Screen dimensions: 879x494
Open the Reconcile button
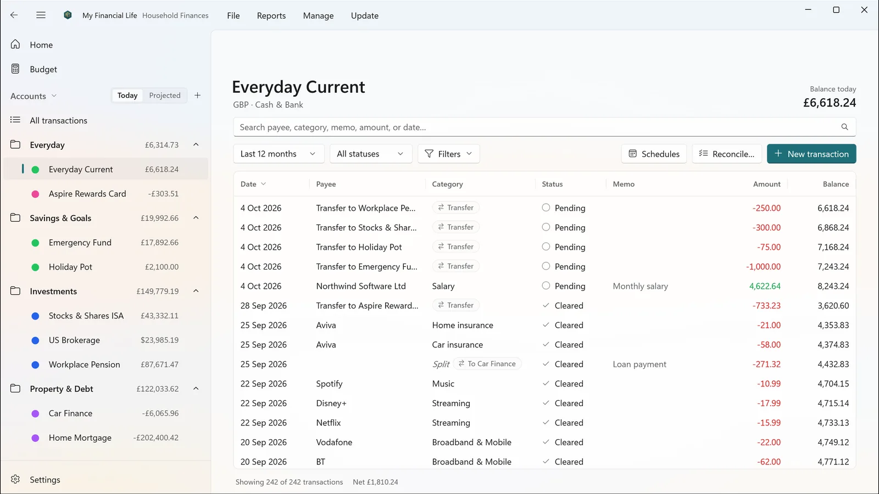[x=727, y=154]
